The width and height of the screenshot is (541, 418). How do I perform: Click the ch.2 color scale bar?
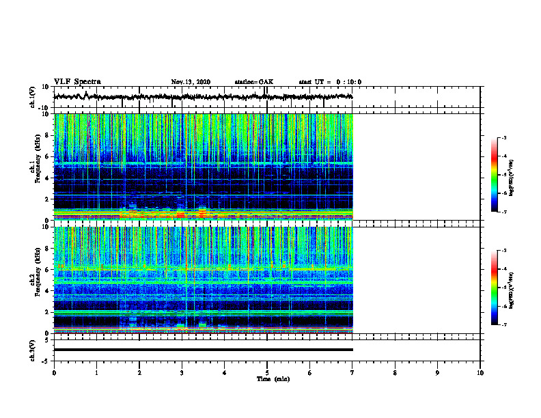click(494, 288)
